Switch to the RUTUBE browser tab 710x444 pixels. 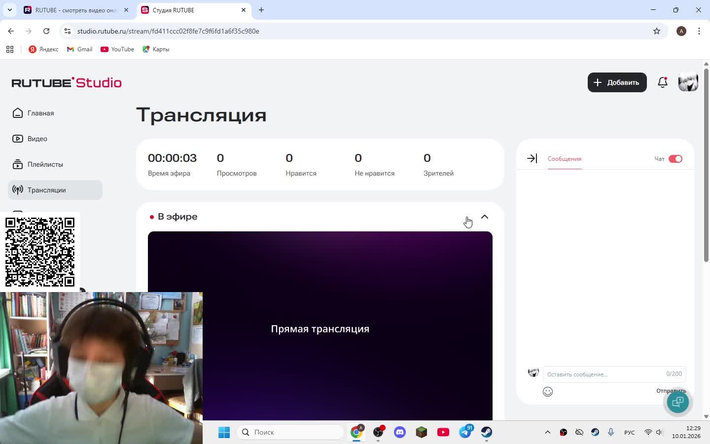point(77,10)
